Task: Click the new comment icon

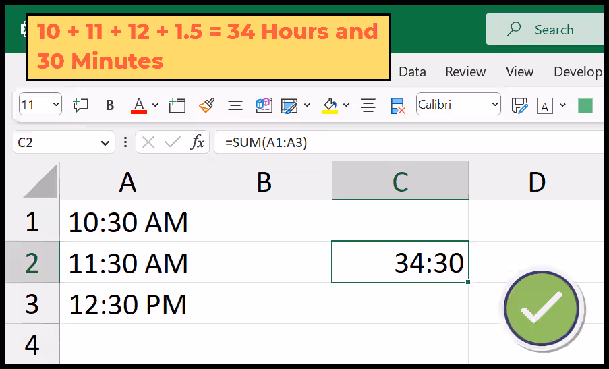Action: [x=80, y=105]
